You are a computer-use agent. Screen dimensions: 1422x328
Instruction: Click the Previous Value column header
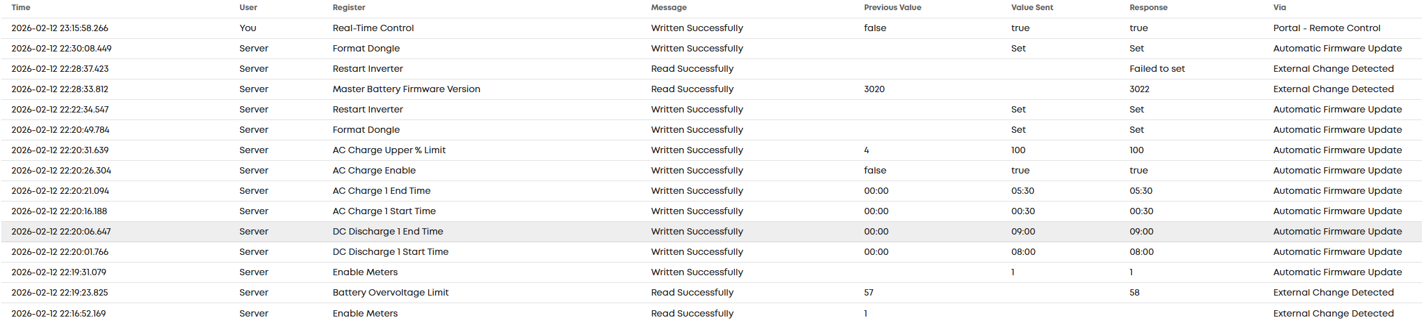(892, 8)
